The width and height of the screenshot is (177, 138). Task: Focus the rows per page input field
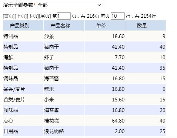tap(118, 16)
